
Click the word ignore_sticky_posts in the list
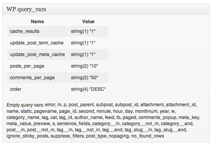click(x=27, y=136)
